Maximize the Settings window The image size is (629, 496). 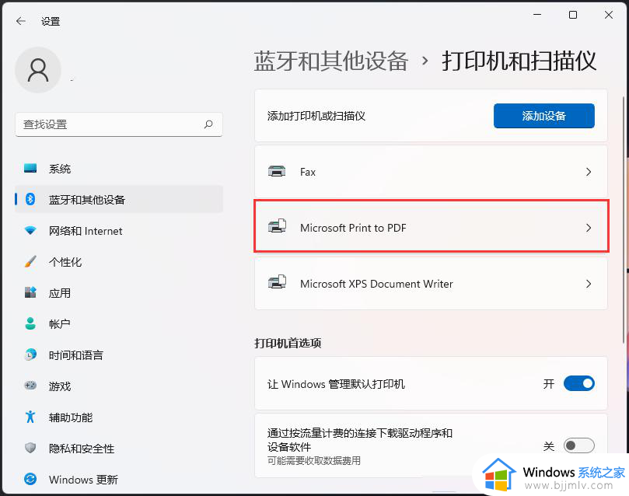(573, 15)
